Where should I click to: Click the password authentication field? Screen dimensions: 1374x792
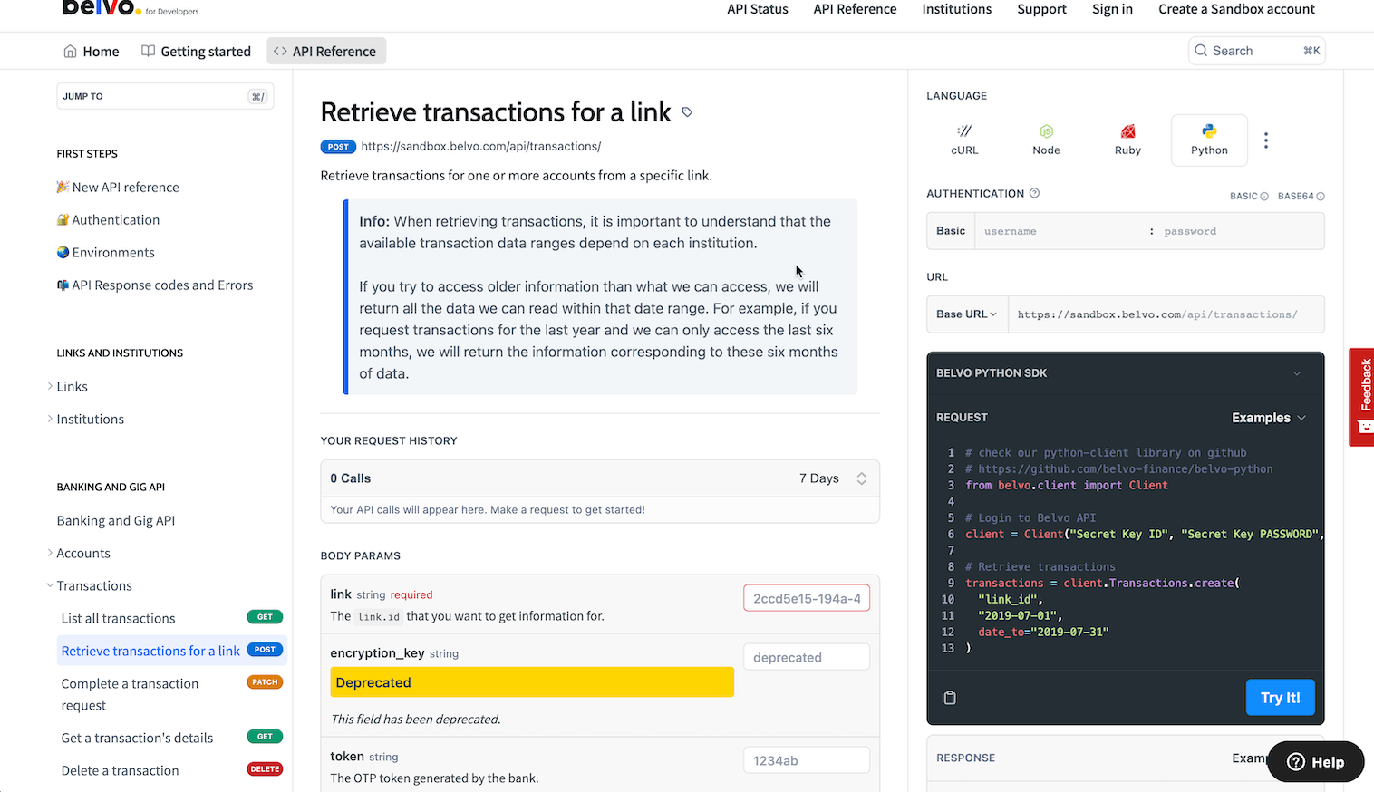click(1239, 231)
